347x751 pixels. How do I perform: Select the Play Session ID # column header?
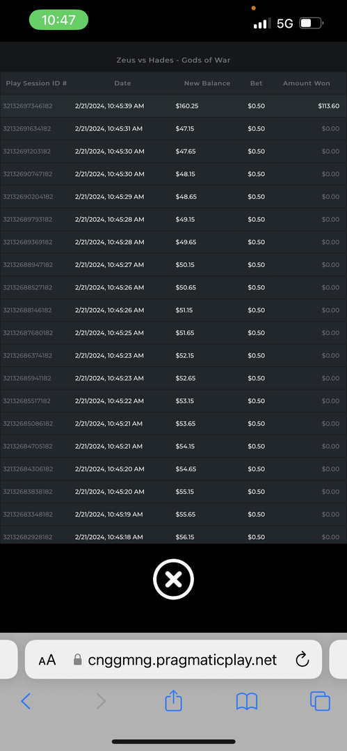(x=36, y=83)
